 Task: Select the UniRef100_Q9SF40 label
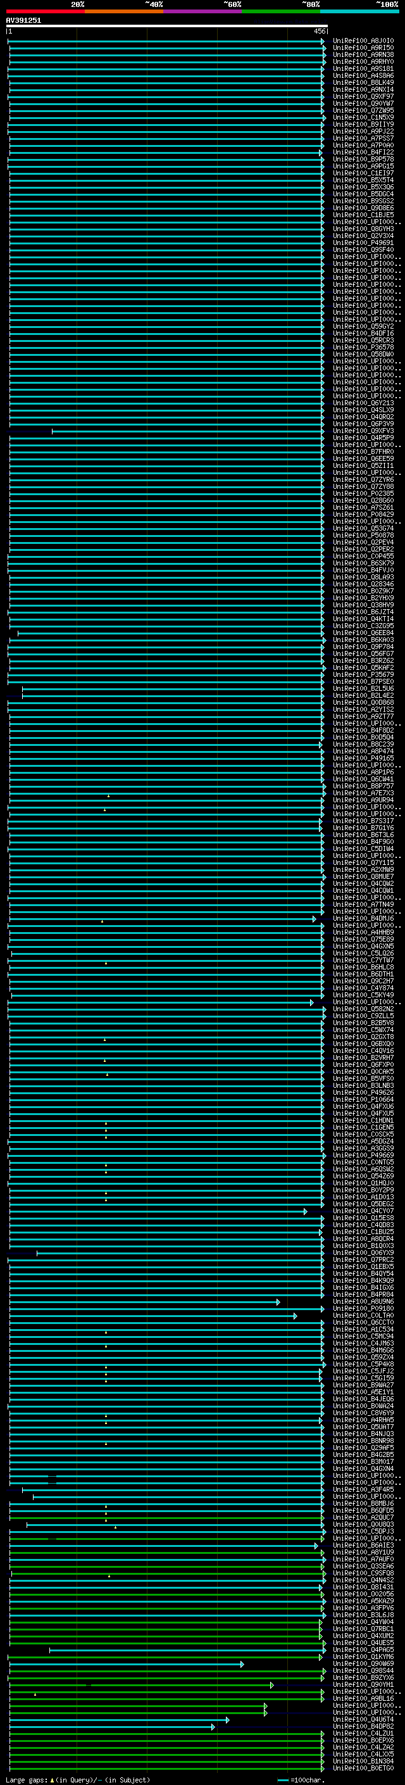tap(363, 250)
